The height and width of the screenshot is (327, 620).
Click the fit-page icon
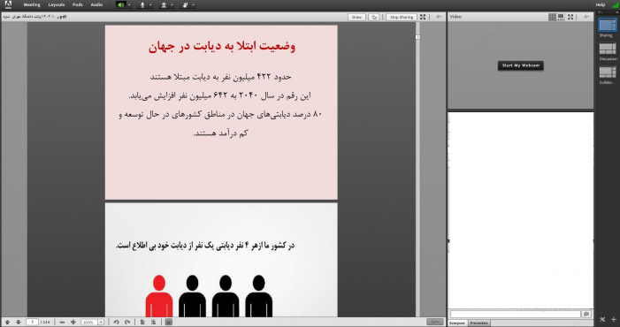[153, 323]
